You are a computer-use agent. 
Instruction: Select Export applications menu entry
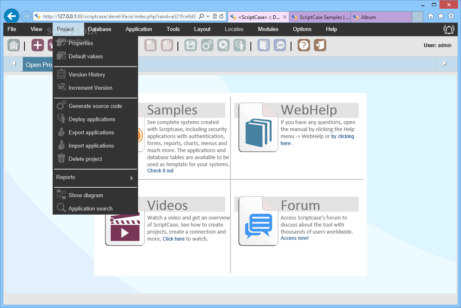pyautogui.click(x=95, y=132)
